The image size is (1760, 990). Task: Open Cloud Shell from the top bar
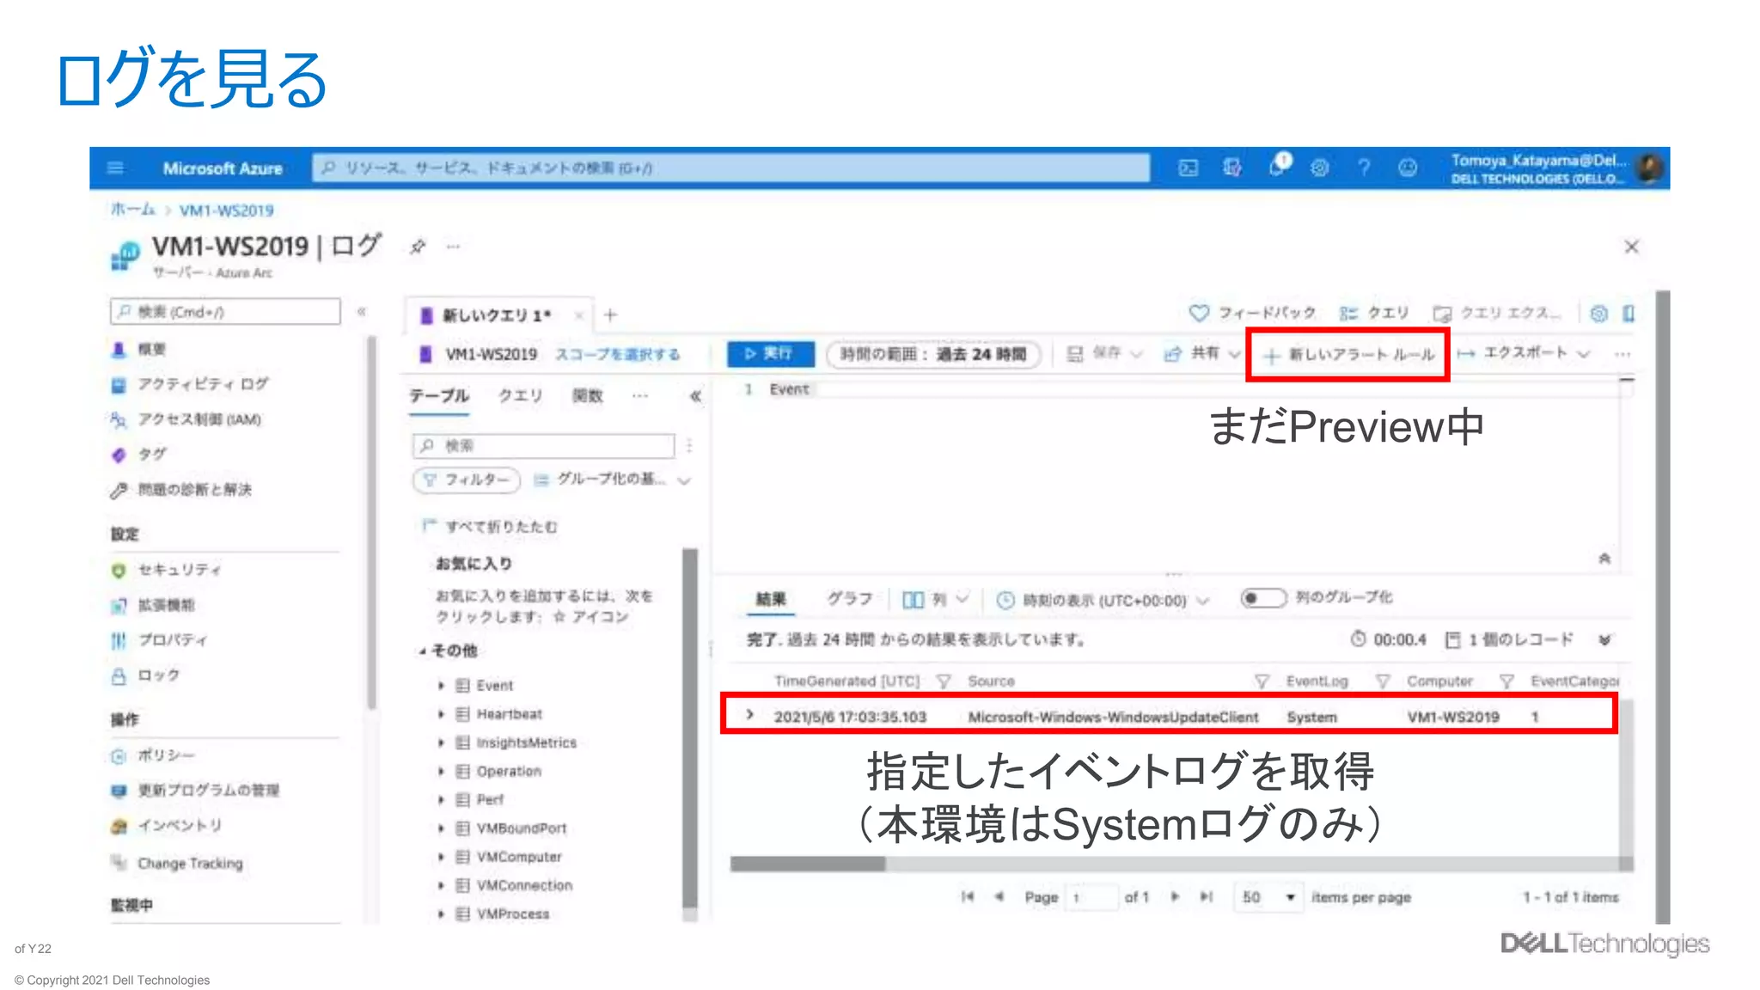click(1188, 168)
